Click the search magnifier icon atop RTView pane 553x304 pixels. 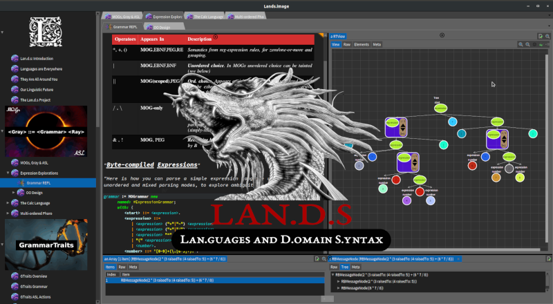click(x=547, y=36)
